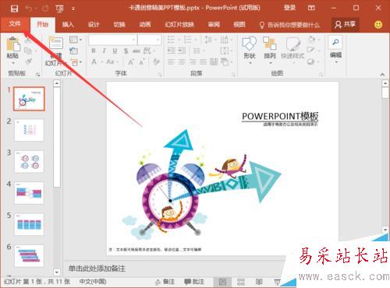Open Customize Quick Access Toolbar dropdown
This screenshot has height=288, width=390.
tap(73, 9)
